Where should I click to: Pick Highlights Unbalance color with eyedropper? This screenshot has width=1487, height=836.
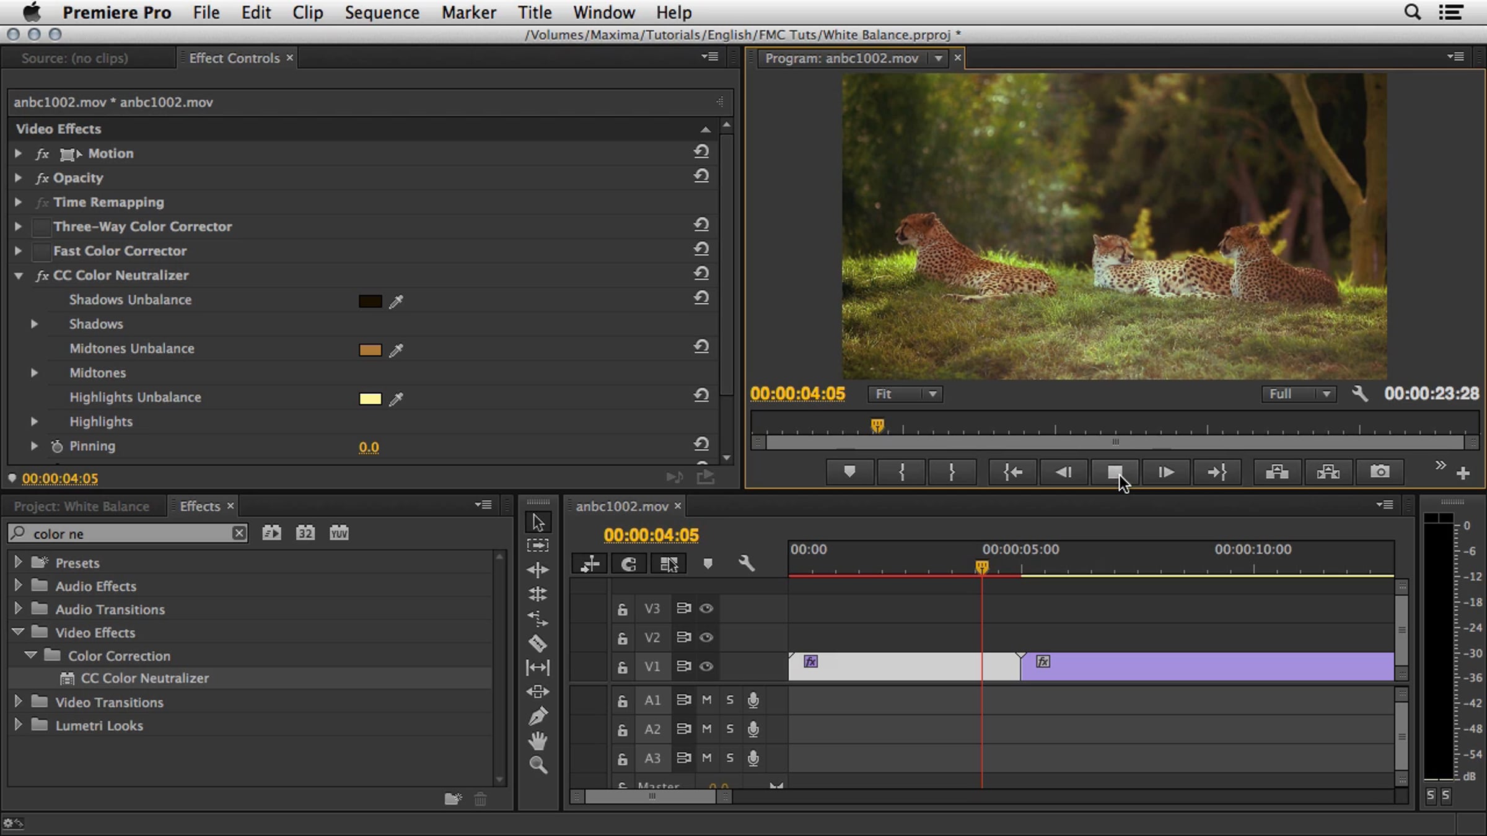point(396,399)
